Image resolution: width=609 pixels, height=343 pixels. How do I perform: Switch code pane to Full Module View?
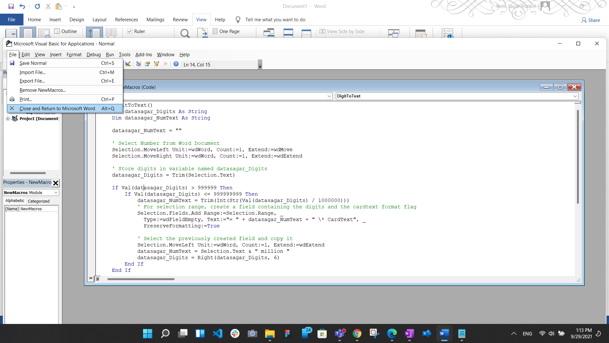pos(97,279)
